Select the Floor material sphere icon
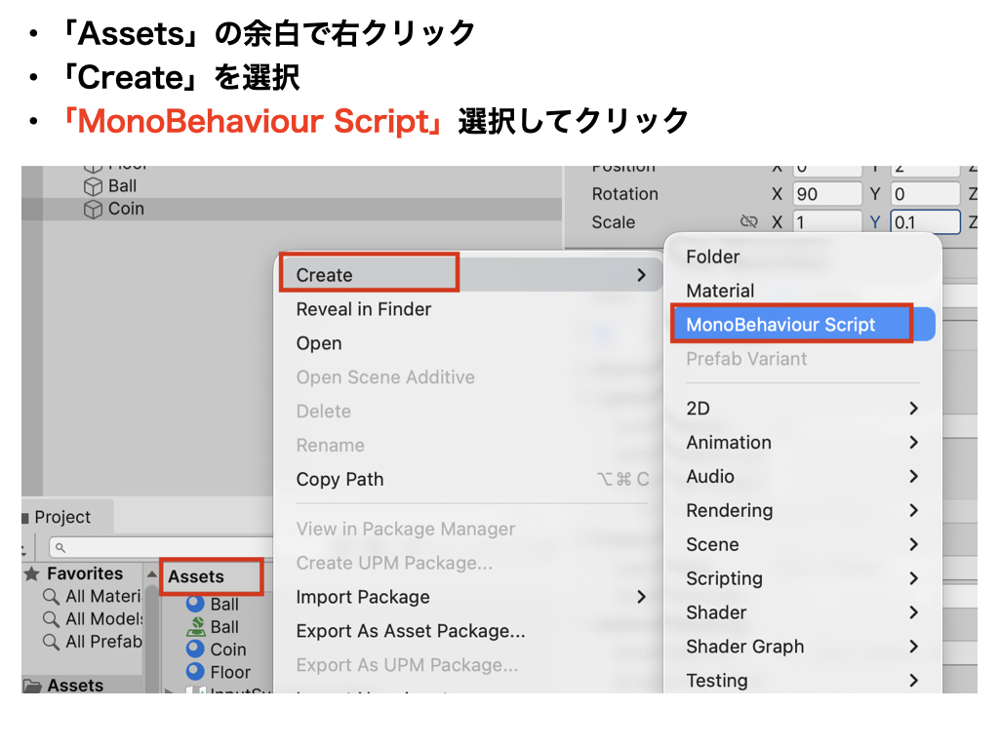Image resolution: width=999 pixels, height=749 pixels. pyautogui.click(x=195, y=671)
